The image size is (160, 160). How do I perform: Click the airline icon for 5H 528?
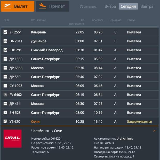(5, 113)
